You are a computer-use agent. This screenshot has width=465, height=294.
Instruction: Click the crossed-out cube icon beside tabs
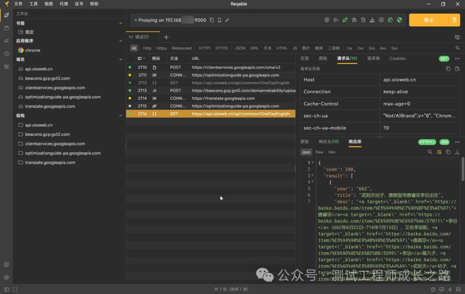point(457,37)
